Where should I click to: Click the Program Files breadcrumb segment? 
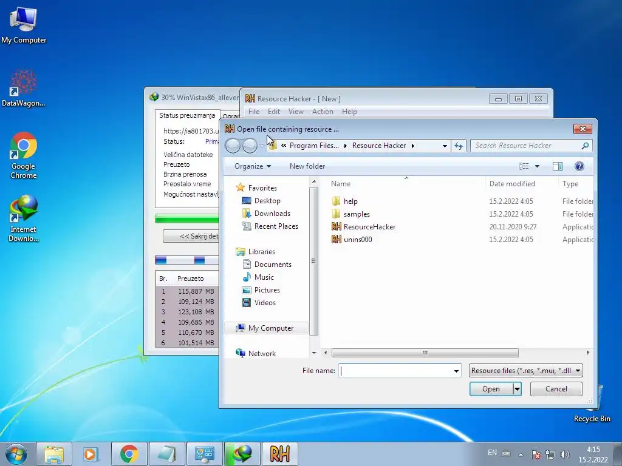pyautogui.click(x=314, y=146)
